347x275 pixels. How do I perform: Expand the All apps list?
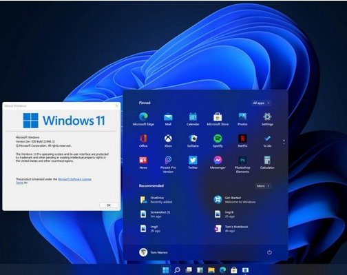(x=262, y=103)
